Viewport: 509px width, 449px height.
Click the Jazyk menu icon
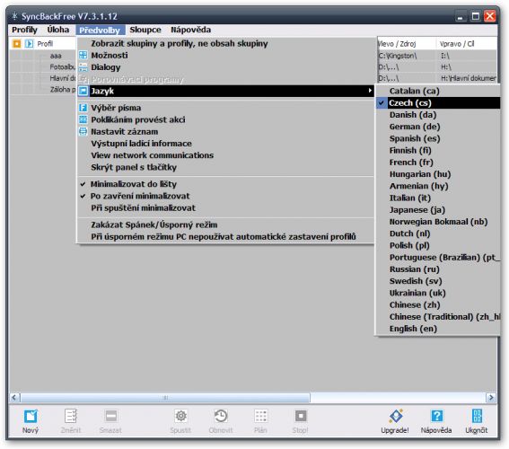[83, 91]
